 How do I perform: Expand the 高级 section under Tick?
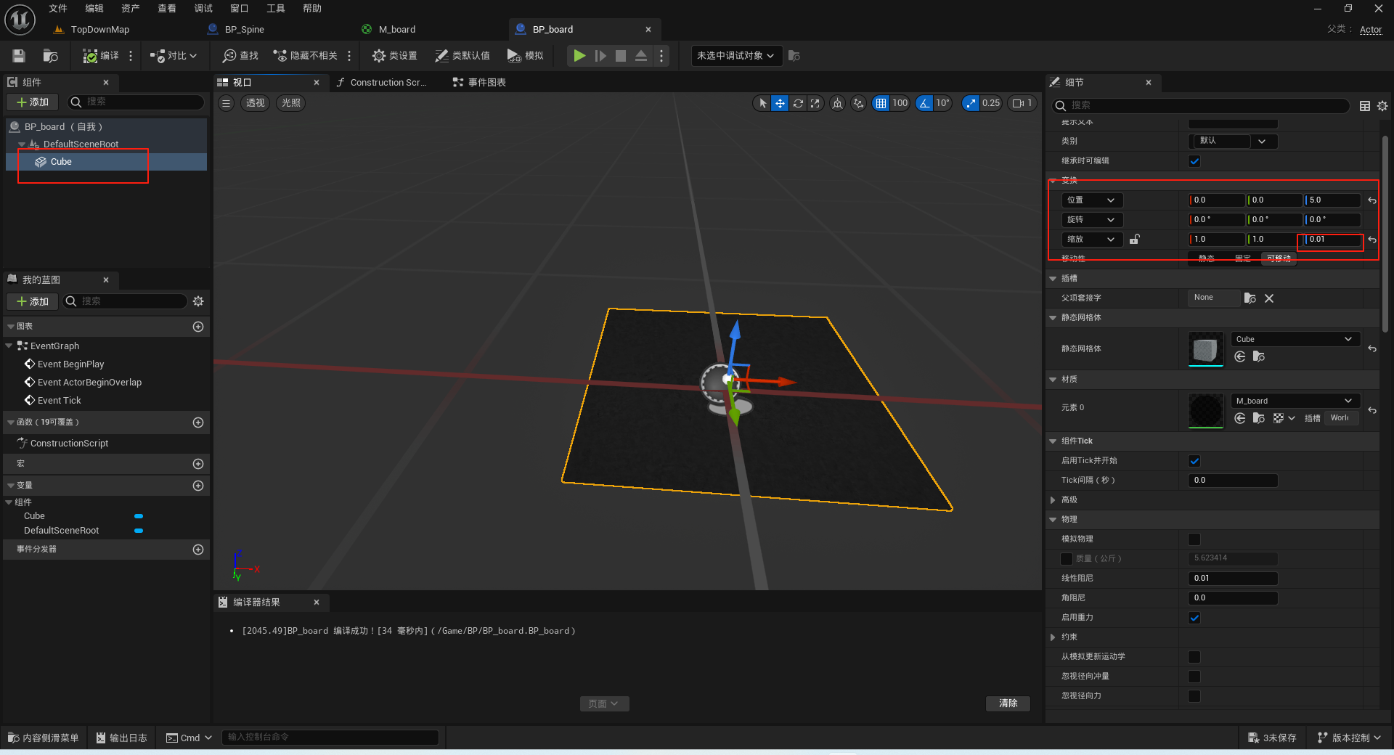point(1053,500)
